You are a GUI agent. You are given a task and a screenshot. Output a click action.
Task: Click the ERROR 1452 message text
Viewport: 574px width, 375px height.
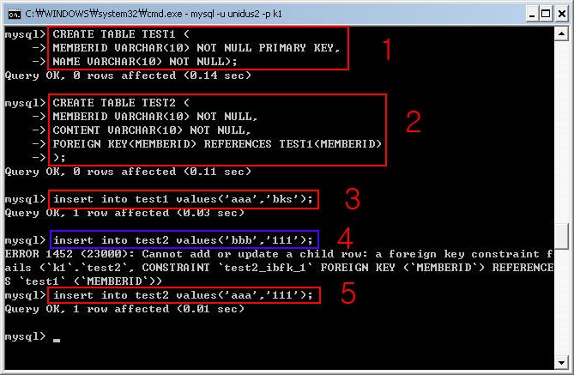click(279, 268)
